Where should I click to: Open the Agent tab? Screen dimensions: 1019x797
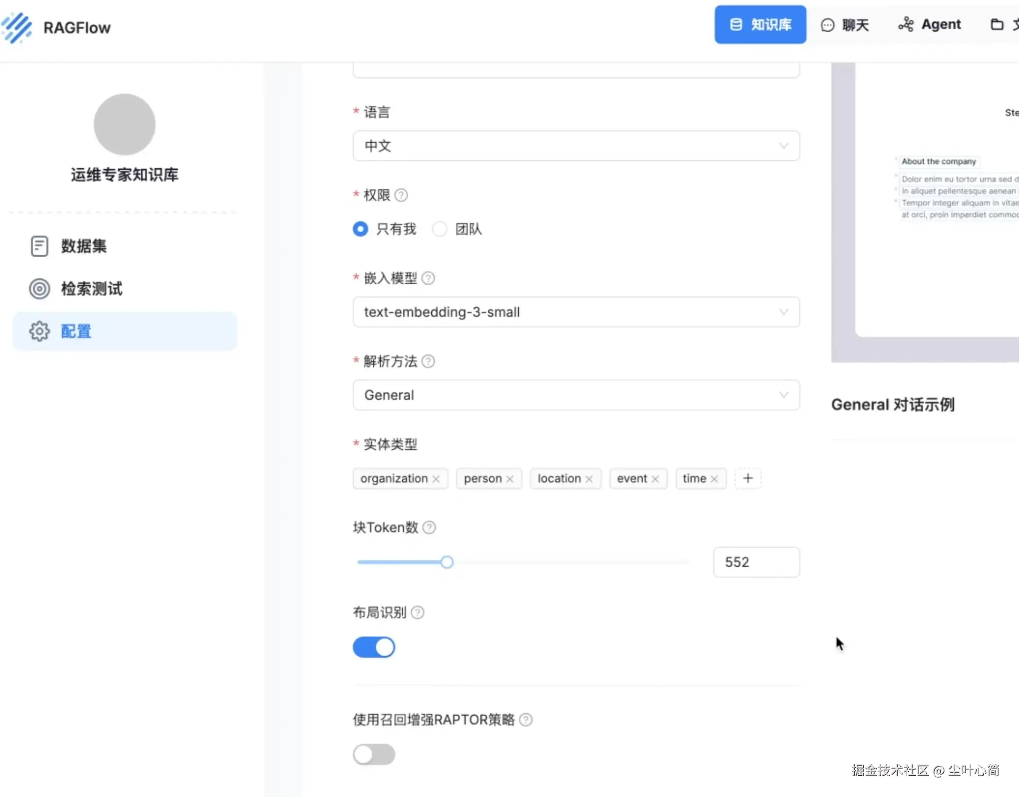(x=930, y=25)
